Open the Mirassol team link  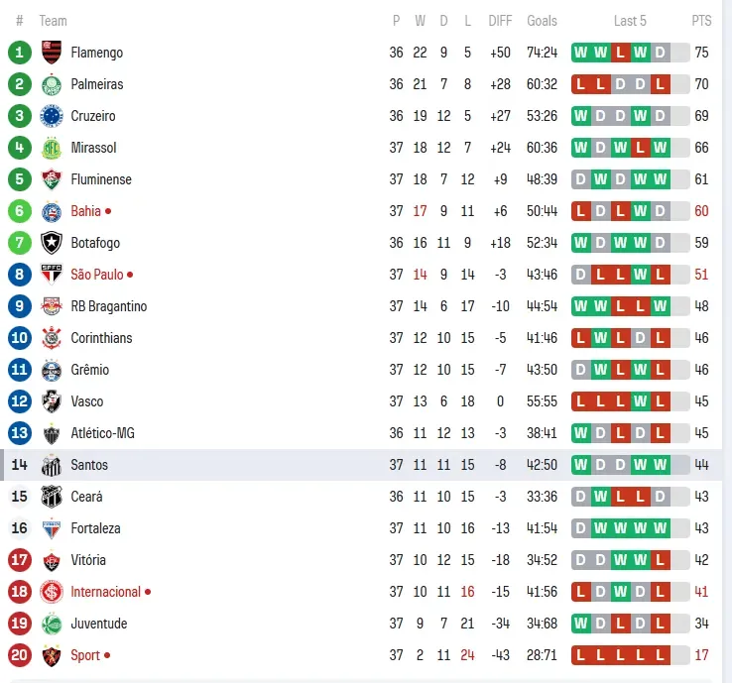(x=93, y=148)
